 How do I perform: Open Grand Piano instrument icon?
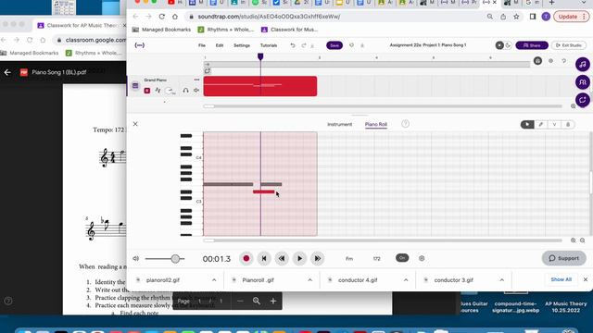pyautogui.click(x=135, y=86)
